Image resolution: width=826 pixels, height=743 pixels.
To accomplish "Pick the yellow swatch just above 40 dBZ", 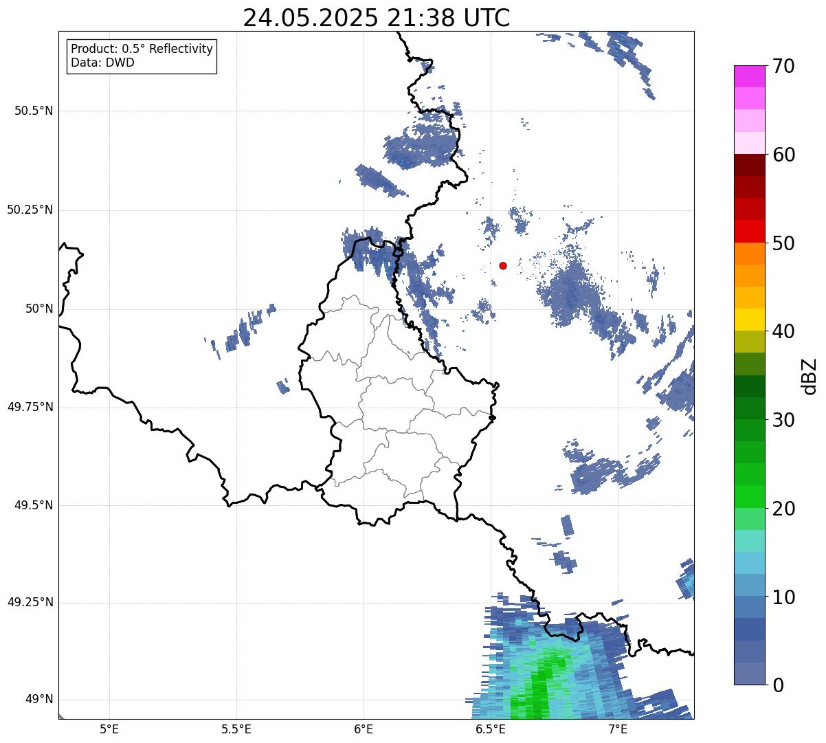I will click(x=749, y=320).
